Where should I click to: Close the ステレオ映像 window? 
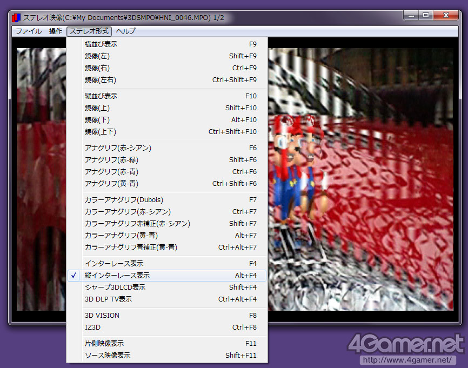tap(446, 16)
